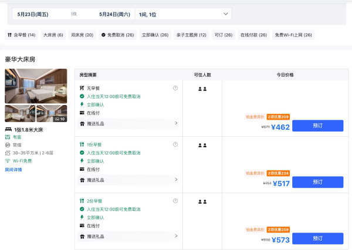Click the no-breakfast icon beside 无早餐
Viewport: 352px width, 250px height.
[x=82, y=88]
